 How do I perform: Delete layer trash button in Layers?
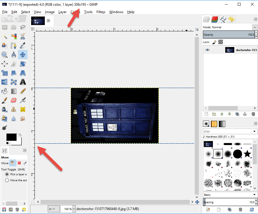point(253,114)
